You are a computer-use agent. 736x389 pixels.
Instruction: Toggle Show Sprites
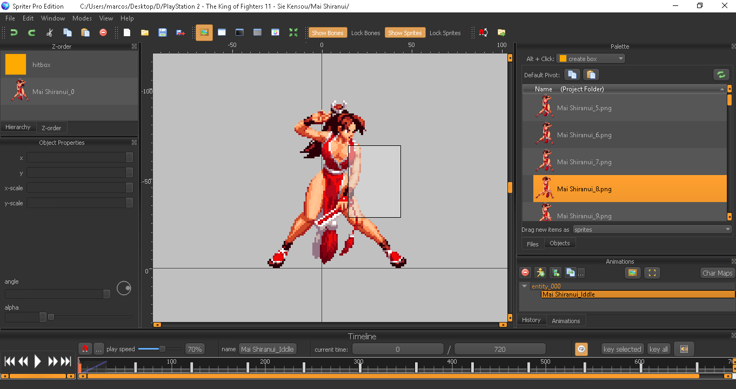(405, 32)
